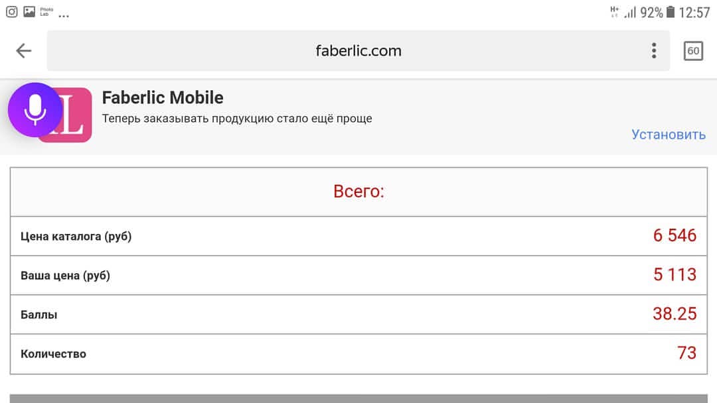Select the Количество row

tap(359, 354)
